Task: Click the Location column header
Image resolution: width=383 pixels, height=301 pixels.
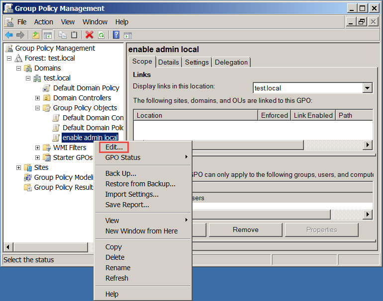Action: (x=196, y=115)
